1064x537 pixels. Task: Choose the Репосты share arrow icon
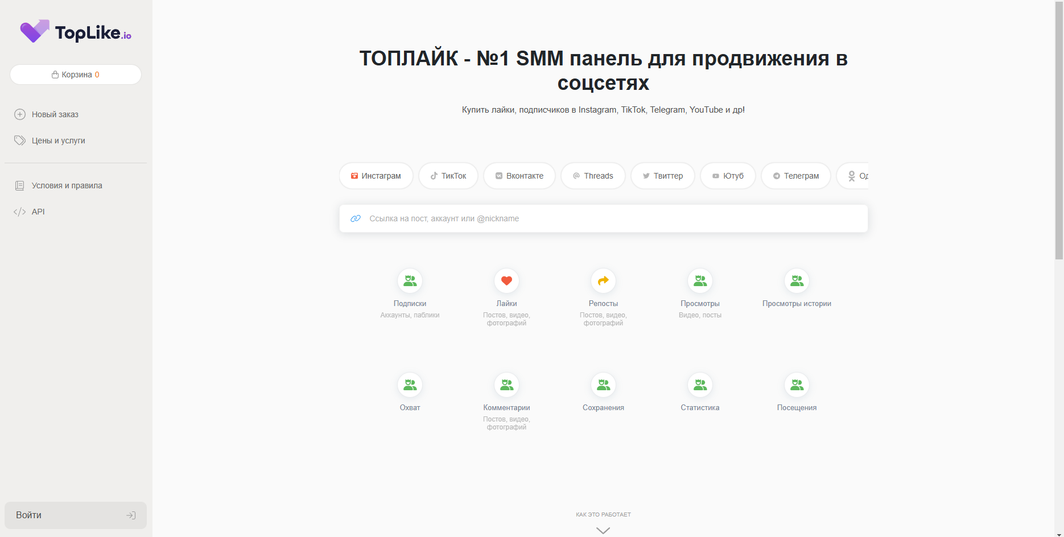pyautogui.click(x=604, y=280)
